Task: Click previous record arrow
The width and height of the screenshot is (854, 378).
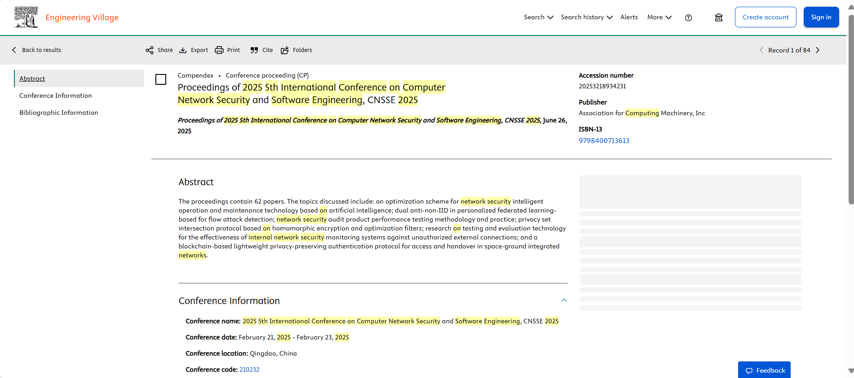Action: 761,50
